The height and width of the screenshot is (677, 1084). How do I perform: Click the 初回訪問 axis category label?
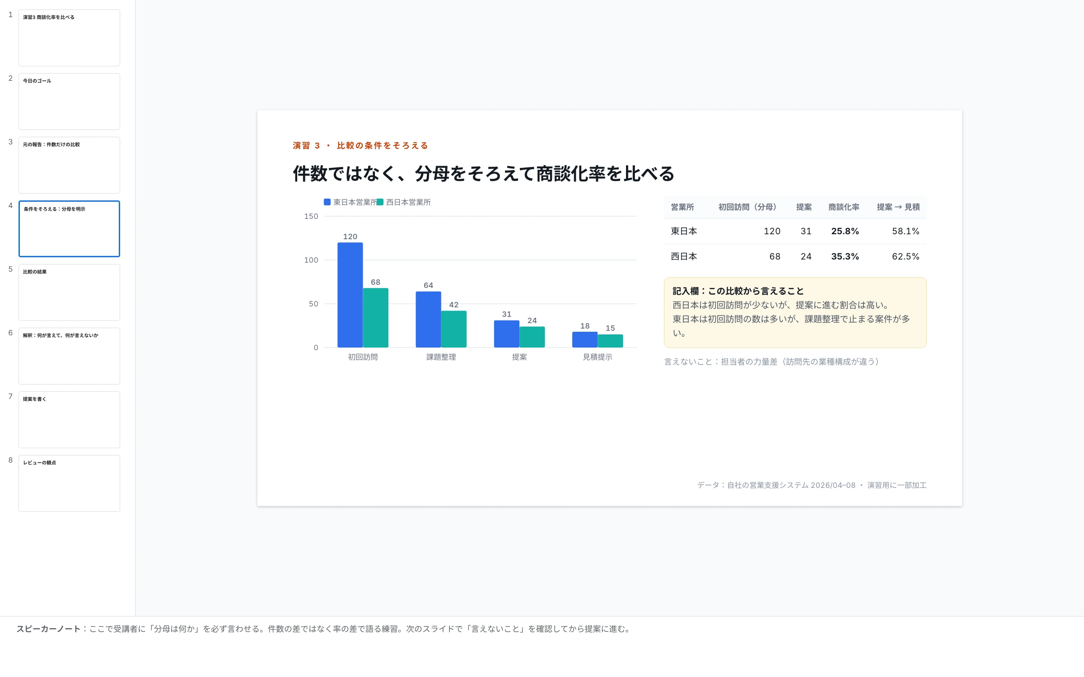(363, 357)
